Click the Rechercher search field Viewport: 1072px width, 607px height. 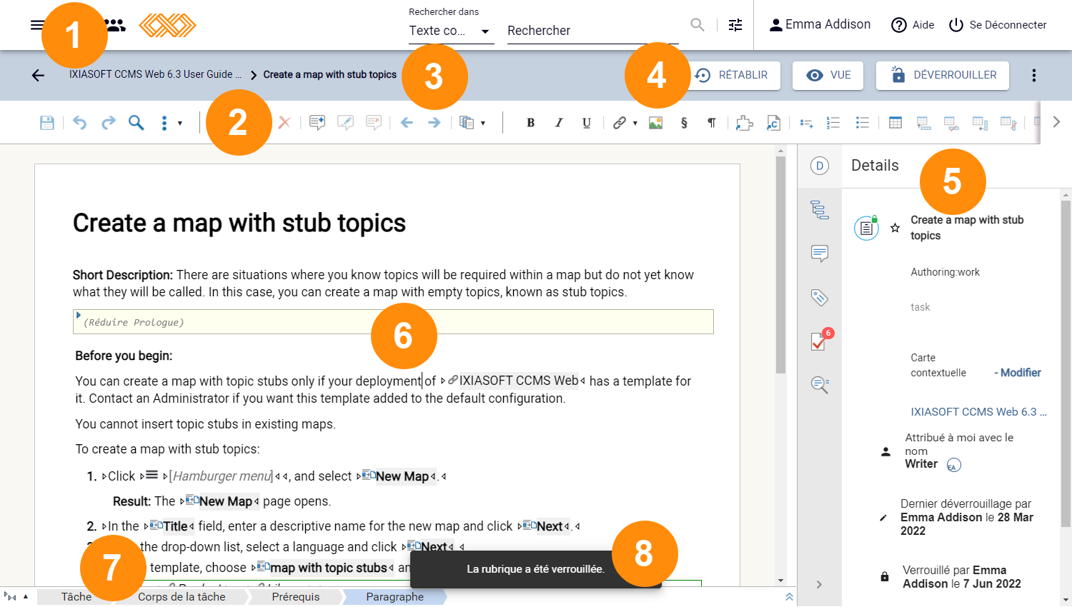point(593,31)
